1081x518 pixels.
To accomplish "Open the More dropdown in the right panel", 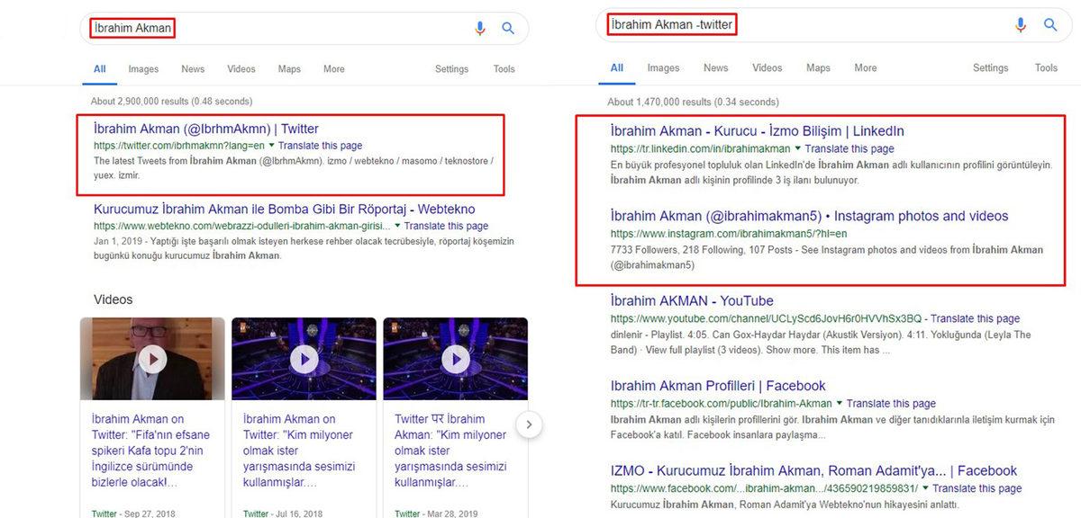I will point(865,67).
